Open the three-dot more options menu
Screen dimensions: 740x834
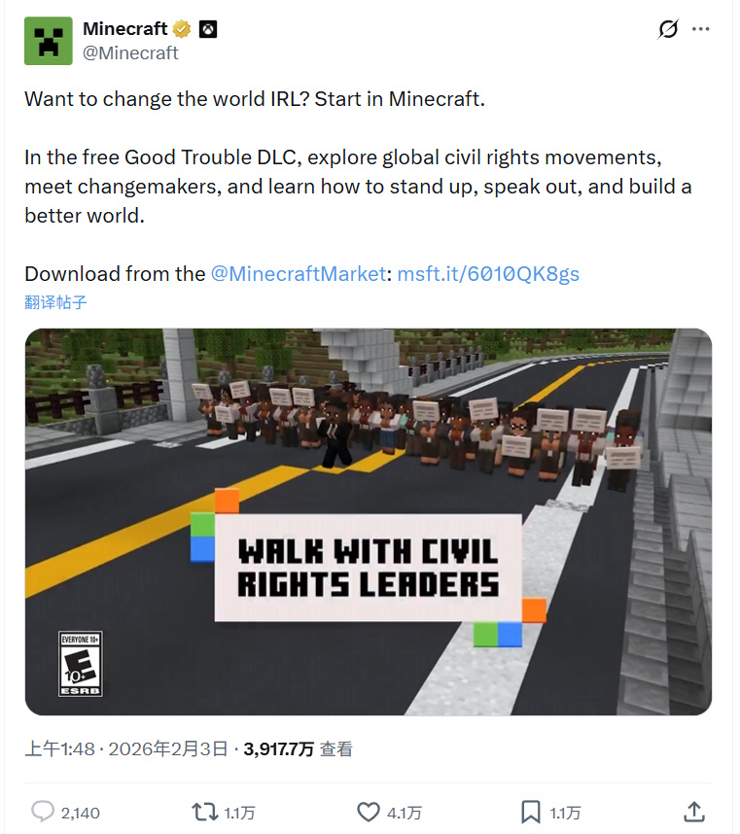click(x=701, y=29)
